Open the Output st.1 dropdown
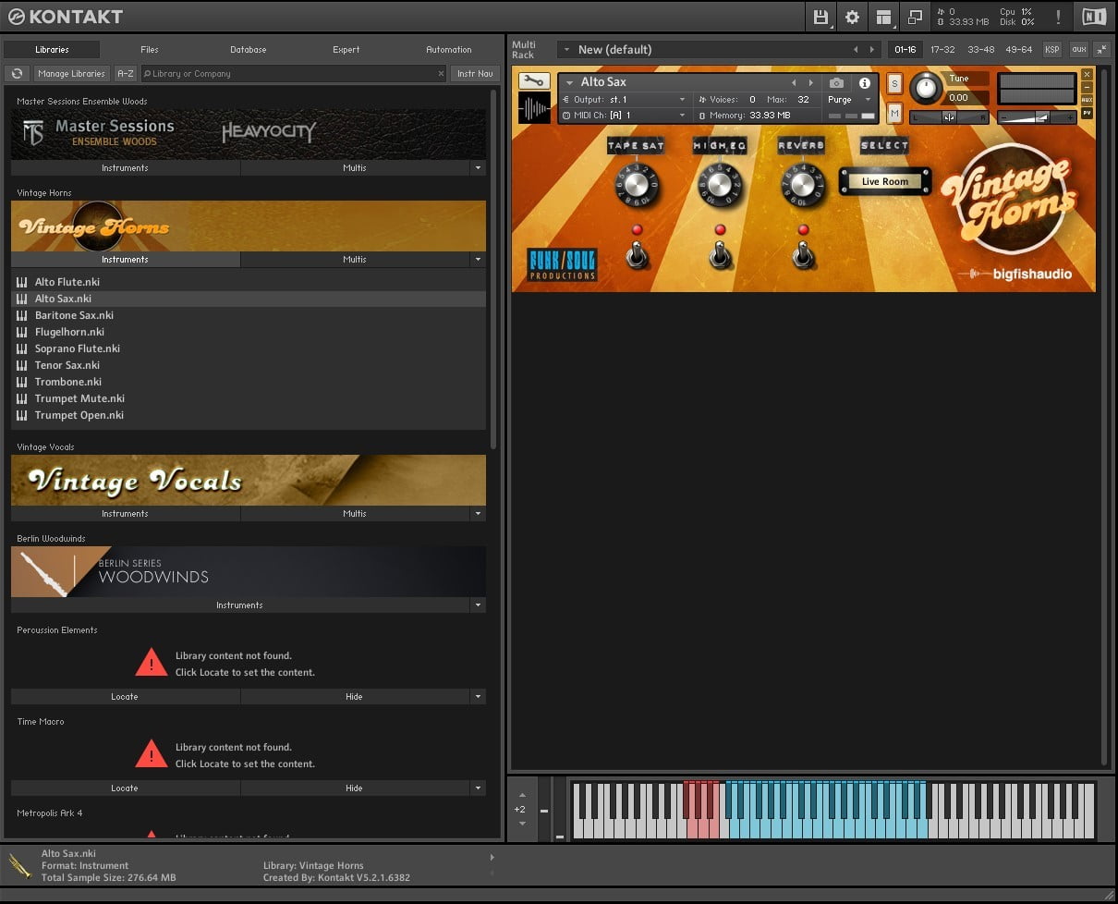 (626, 100)
